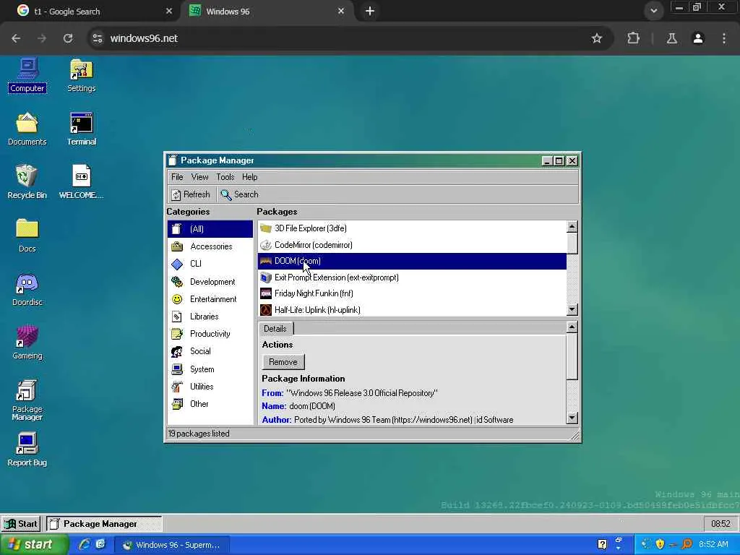Click the Search toolbar button
The width and height of the screenshot is (740, 555).
240,194
